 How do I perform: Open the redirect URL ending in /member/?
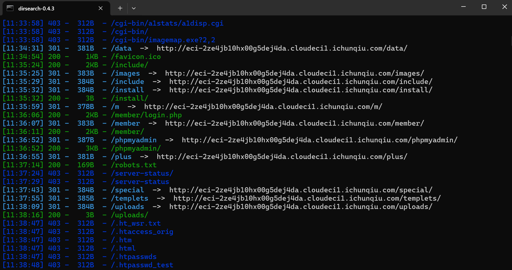click(294, 123)
